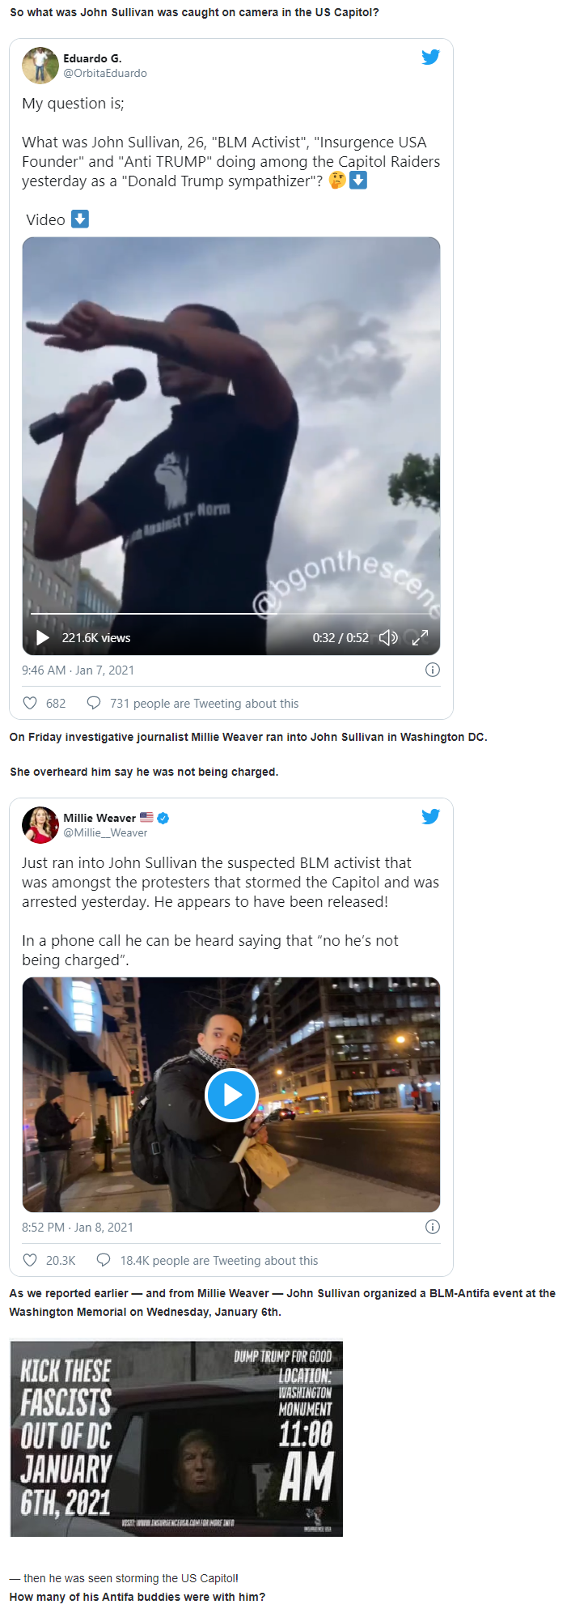Open Kick These Fascists Out flyer image
Viewport: 571px width, 1613px height.
point(176,1439)
